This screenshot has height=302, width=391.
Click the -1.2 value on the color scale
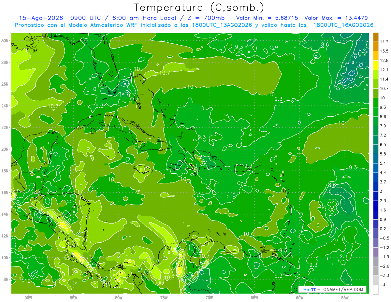click(384, 247)
